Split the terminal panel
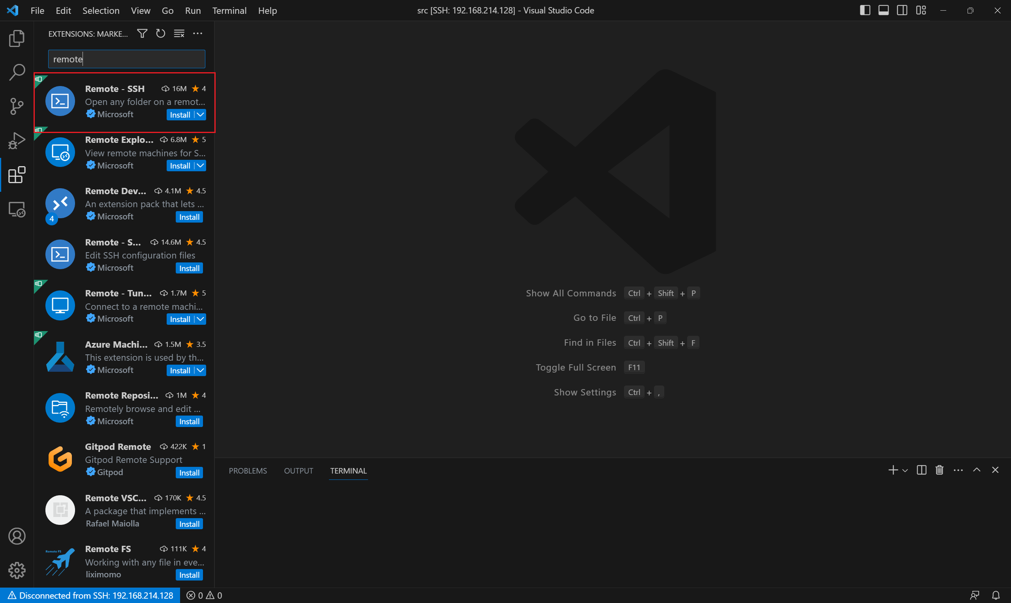1011x603 pixels. (921, 470)
